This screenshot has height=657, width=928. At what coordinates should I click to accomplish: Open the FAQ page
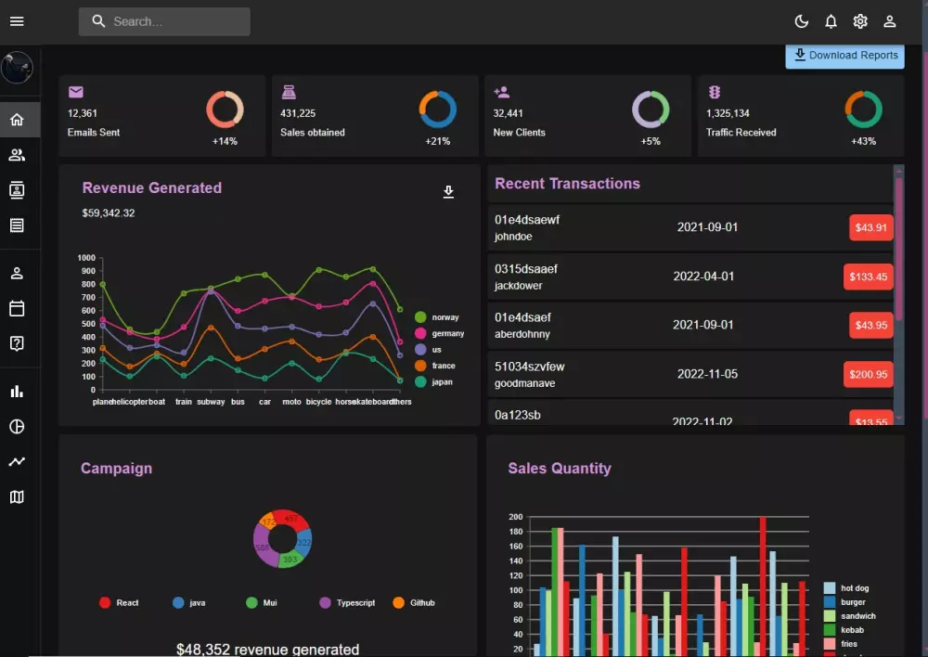click(x=17, y=343)
